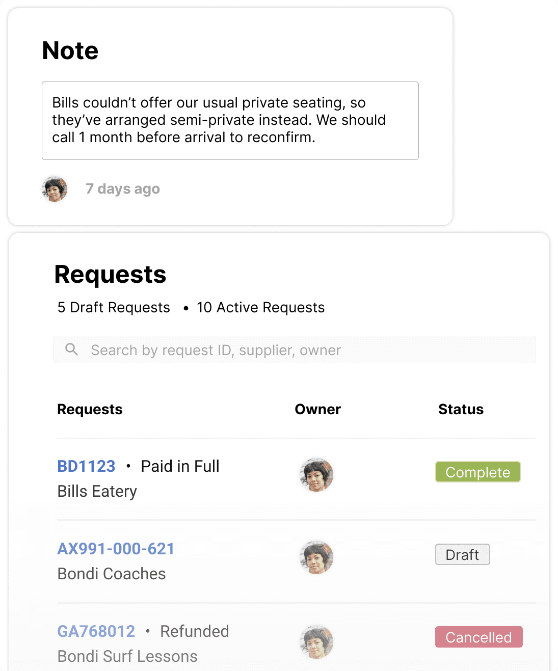This screenshot has height=671, width=558.
Task: Filter by 5 Draft Requests
Action: (x=114, y=308)
